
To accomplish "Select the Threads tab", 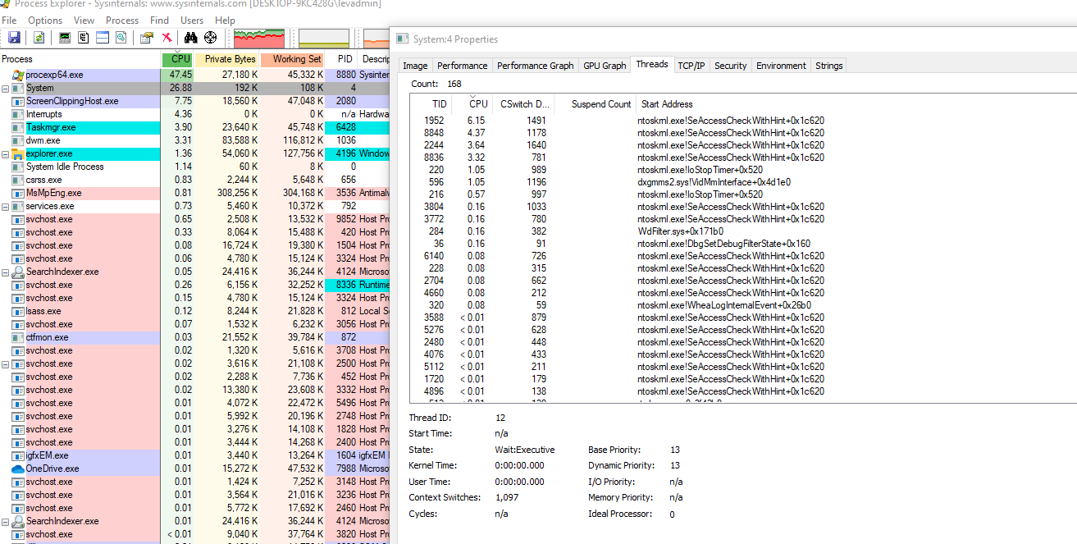I will tap(652, 64).
